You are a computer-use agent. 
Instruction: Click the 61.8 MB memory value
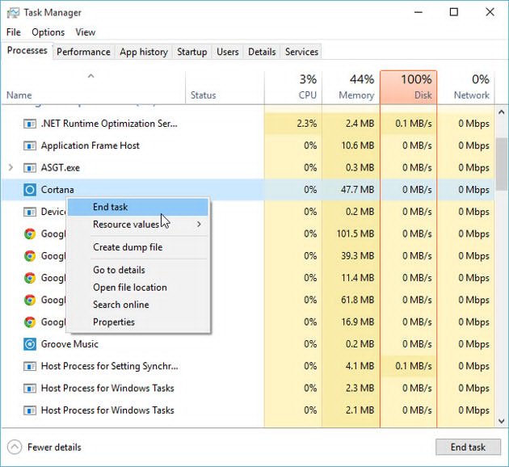(x=357, y=301)
